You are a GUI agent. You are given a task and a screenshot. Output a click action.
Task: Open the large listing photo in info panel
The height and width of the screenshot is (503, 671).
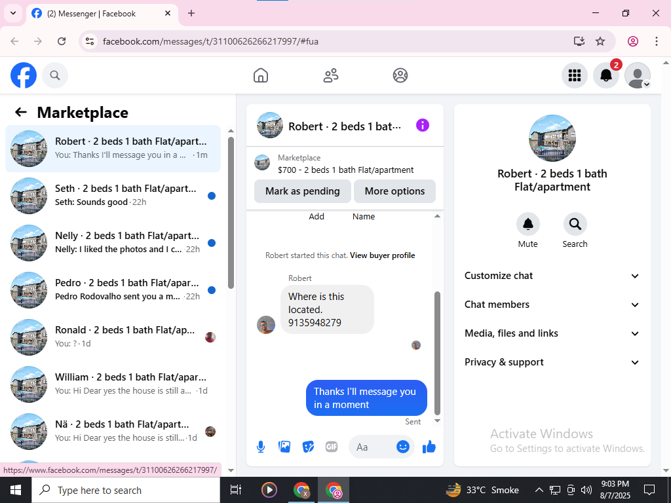click(552, 138)
